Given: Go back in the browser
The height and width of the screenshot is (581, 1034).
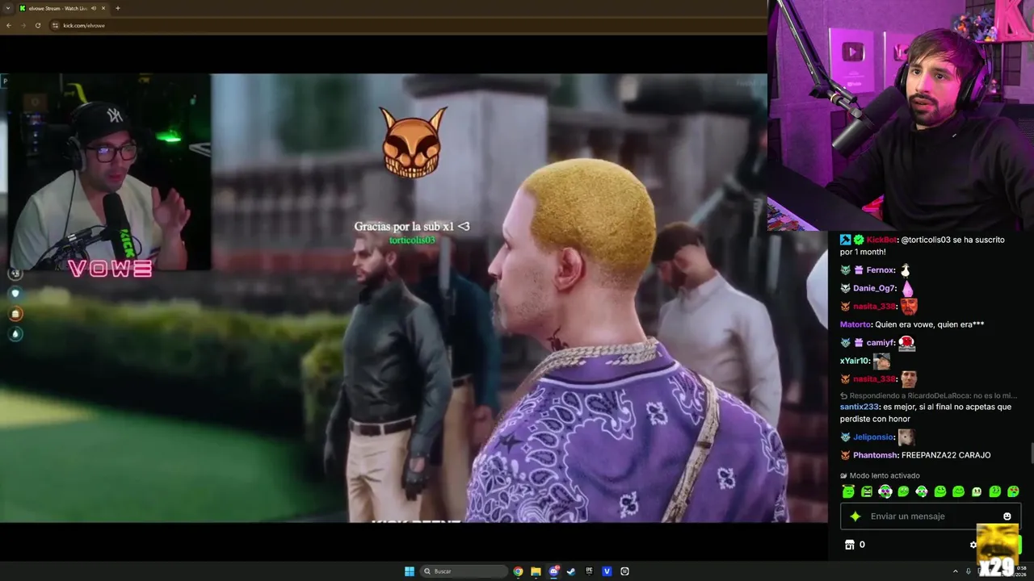Looking at the screenshot, I should (x=9, y=25).
